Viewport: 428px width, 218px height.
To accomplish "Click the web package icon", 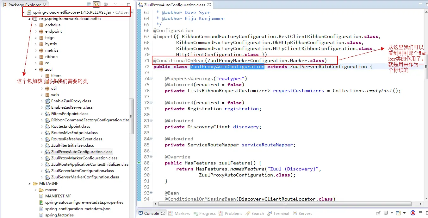I will 47,95.
